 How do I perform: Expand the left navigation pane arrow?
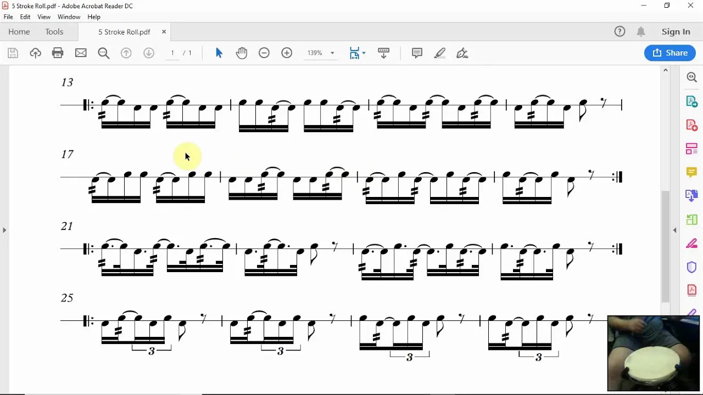click(4, 230)
